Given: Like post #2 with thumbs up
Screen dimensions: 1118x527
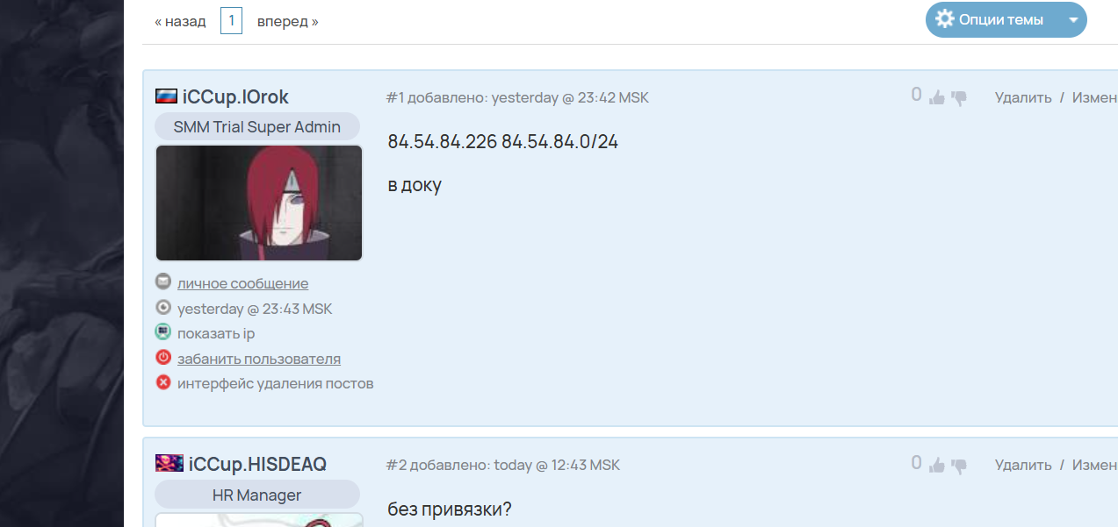Looking at the screenshot, I should coord(937,465).
